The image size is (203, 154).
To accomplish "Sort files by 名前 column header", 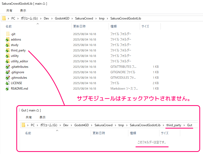I will pyautogui.click(x=9, y=26).
